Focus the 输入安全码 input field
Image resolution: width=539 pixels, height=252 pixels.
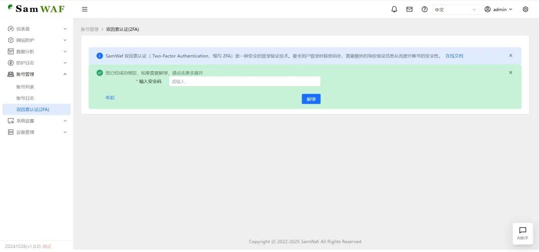point(245,81)
